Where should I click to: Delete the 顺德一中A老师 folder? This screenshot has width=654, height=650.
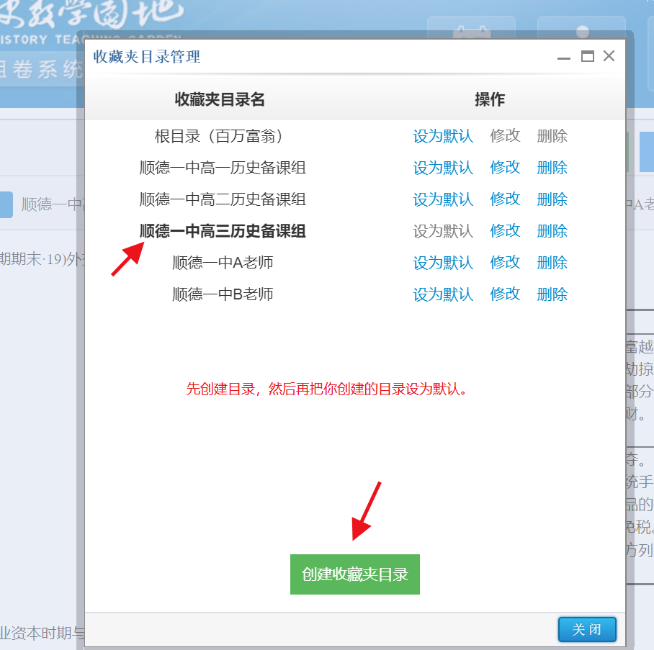(x=552, y=263)
